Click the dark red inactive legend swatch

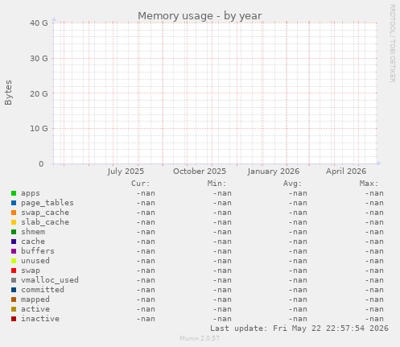[x=14, y=319]
